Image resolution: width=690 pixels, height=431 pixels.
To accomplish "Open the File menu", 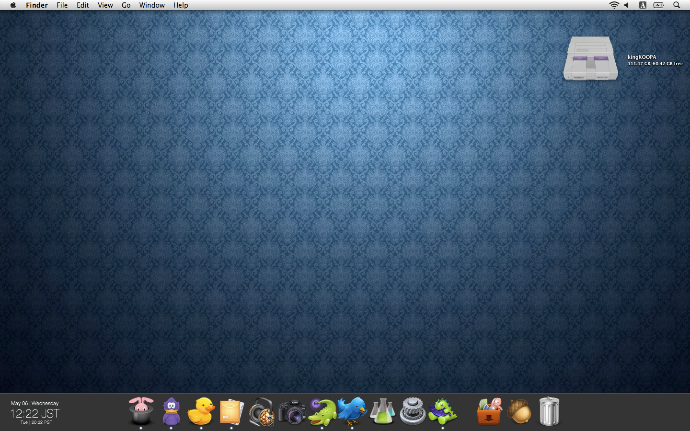I will (62, 5).
